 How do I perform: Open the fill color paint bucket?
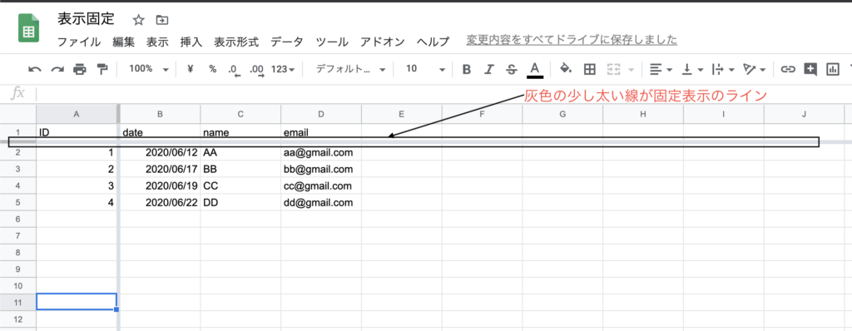pyautogui.click(x=566, y=69)
